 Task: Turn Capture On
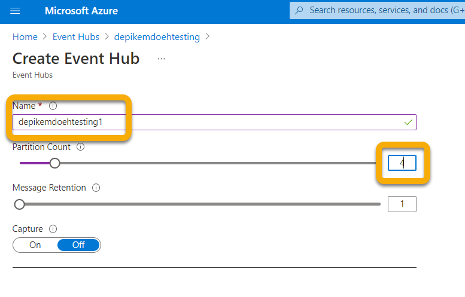click(x=35, y=245)
